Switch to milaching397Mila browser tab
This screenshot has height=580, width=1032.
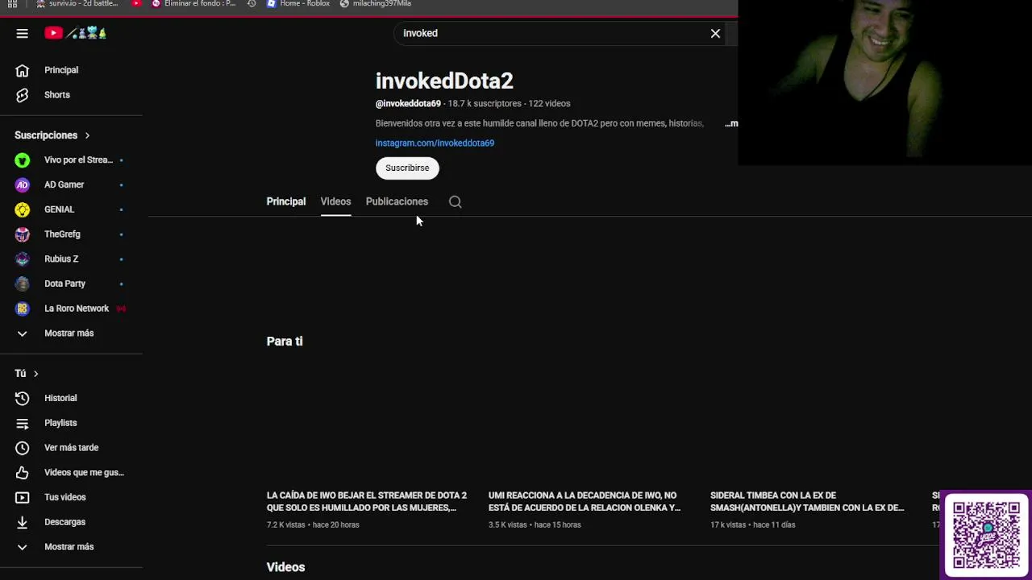[x=376, y=4]
